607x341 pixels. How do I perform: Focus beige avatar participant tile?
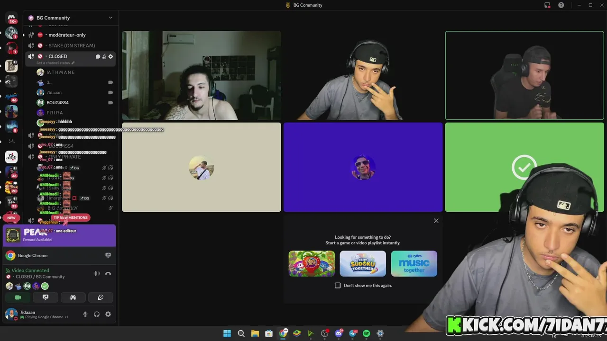pyautogui.click(x=202, y=167)
